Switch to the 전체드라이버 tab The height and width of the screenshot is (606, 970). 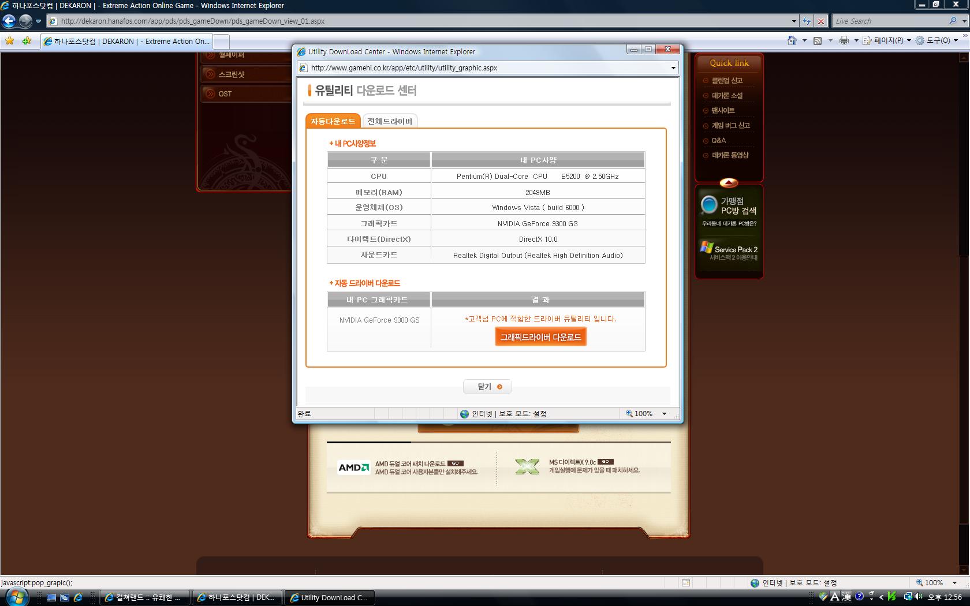tap(390, 121)
